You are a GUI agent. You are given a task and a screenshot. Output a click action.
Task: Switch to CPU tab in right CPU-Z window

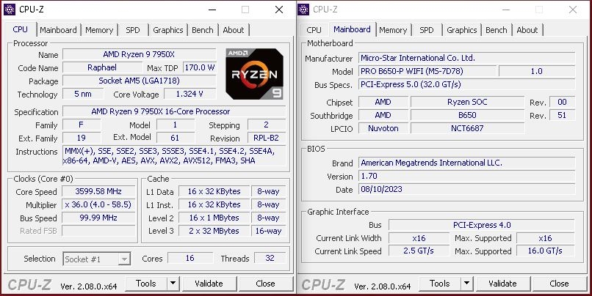[x=314, y=30]
